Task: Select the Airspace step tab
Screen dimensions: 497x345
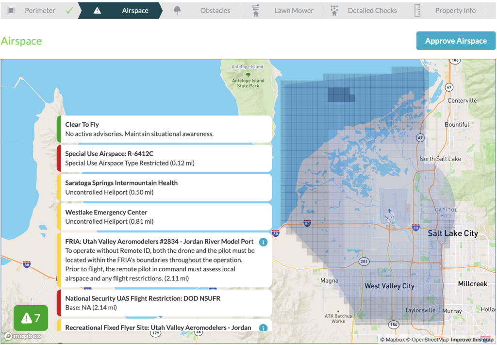Action: coord(120,11)
